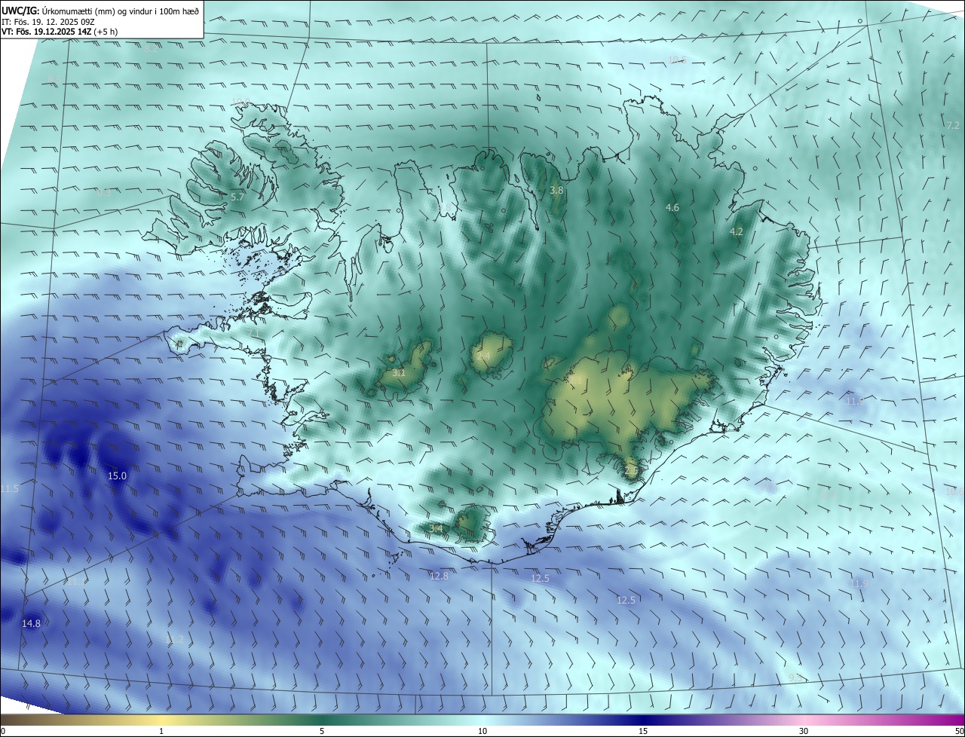Click the 4.6 value label
Image resolution: width=965 pixels, height=737 pixels.
[672, 207]
